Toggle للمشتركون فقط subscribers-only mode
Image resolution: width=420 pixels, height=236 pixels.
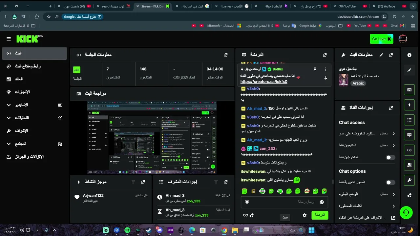click(x=390, y=157)
